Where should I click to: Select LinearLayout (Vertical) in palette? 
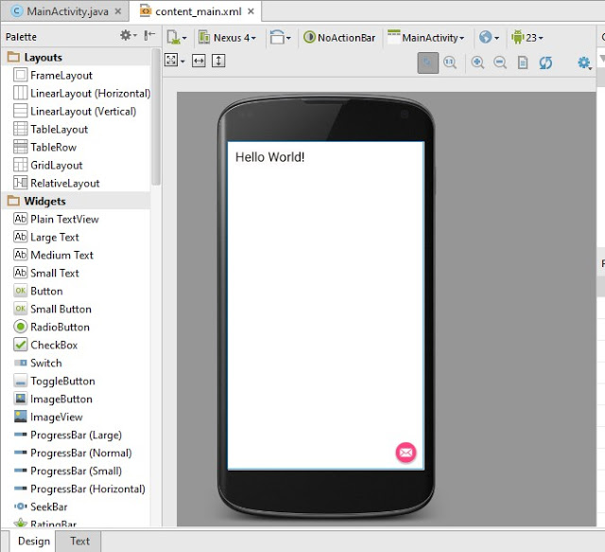75,112
